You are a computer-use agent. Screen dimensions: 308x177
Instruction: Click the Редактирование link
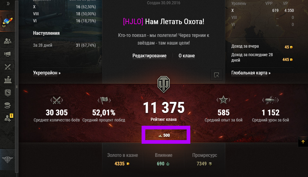(x=149, y=56)
